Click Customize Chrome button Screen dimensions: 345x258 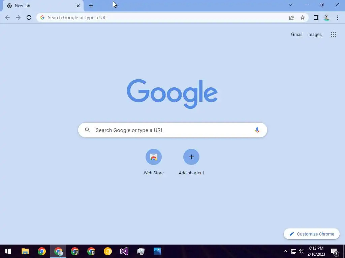tap(312, 234)
